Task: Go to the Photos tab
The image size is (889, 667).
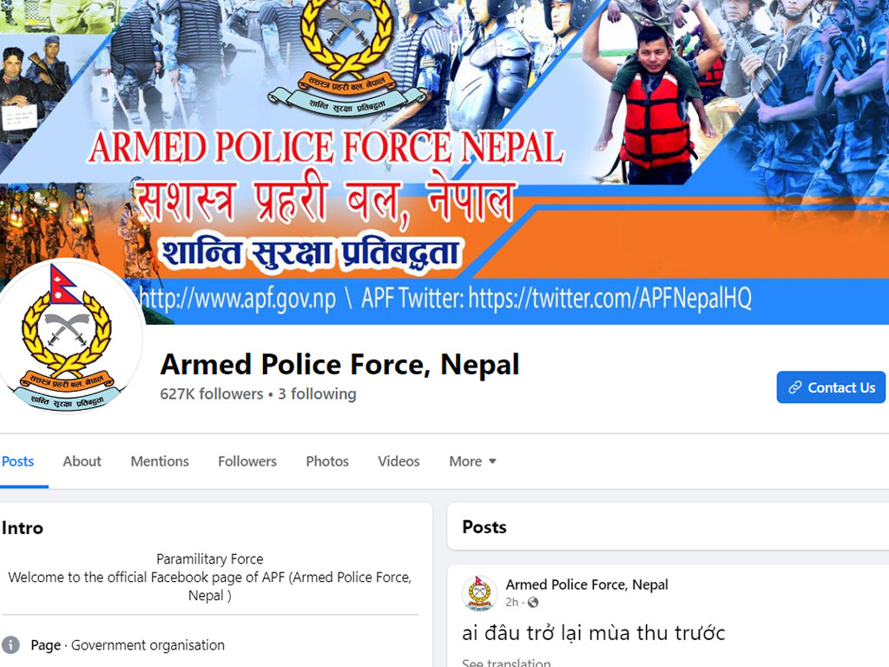Action: 327,461
